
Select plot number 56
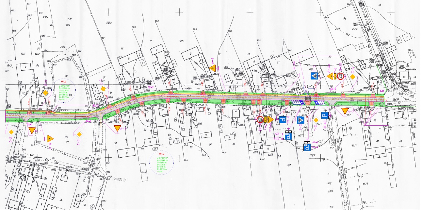pos(115,143)
